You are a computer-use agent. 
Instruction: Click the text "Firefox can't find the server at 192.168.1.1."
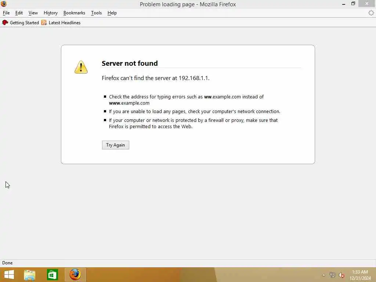[155, 78]
